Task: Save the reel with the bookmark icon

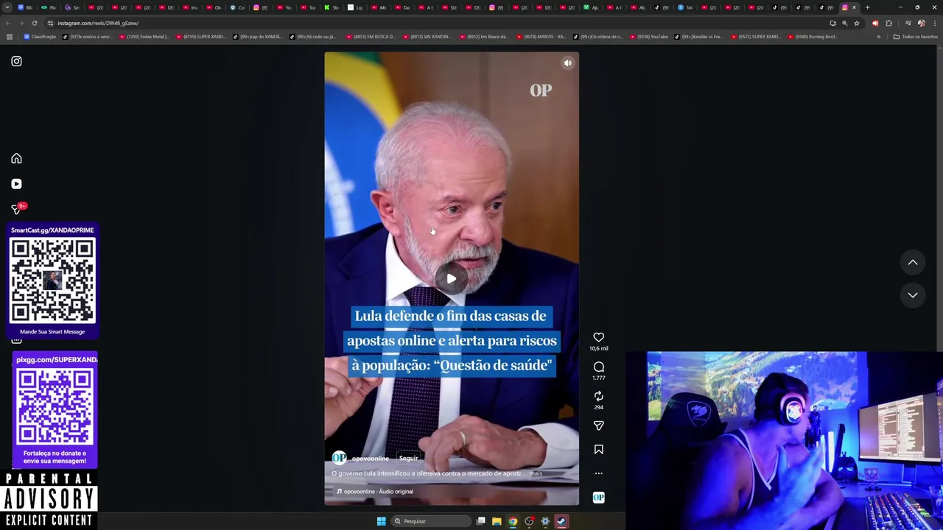Action: [x=599, y=449]
